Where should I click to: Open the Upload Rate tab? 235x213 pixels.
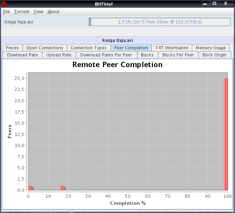pyautogui.click(x=59, y=55)
